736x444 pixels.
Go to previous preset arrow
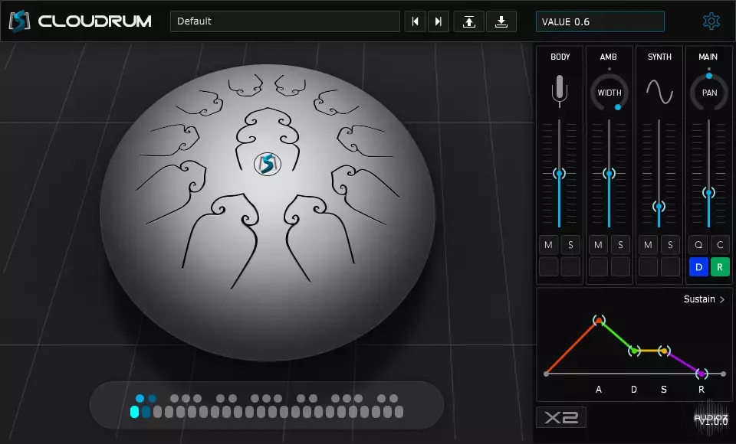coord(416,21)
